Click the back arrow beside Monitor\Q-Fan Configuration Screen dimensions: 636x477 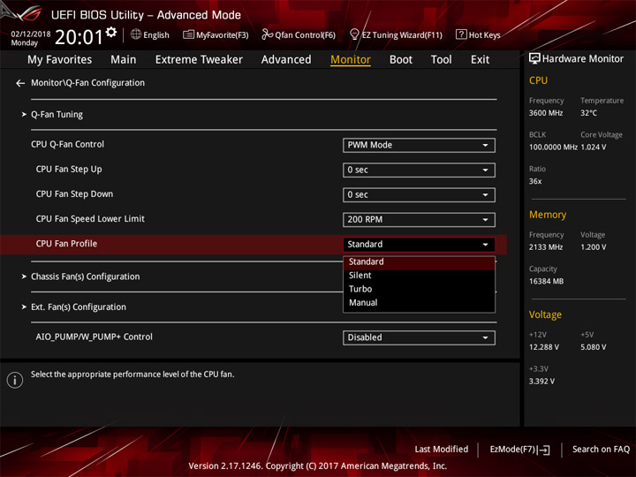point(20,83)
